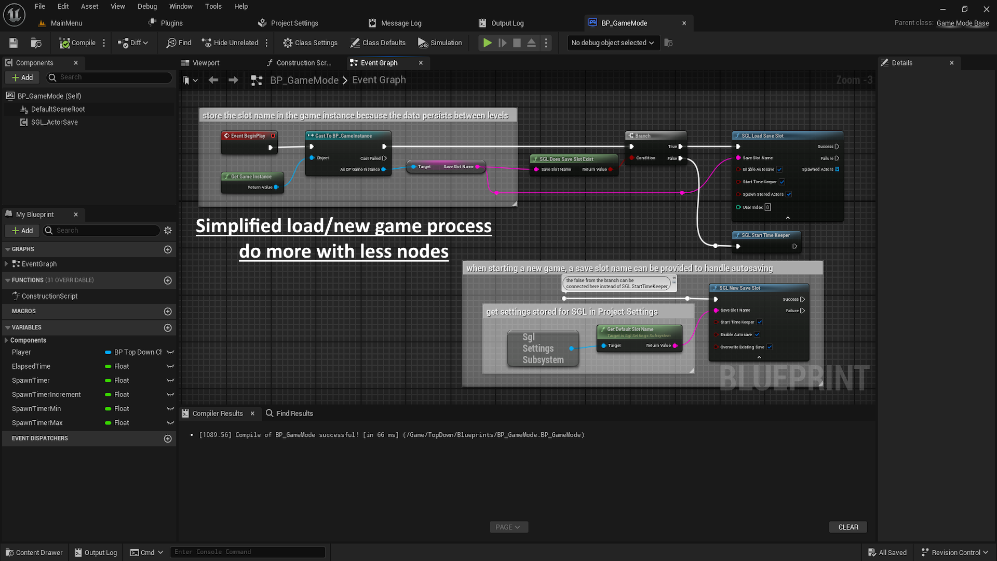
Task: Click the debug object locate icon
Action: pyautogui.click(x=668, y=43)
